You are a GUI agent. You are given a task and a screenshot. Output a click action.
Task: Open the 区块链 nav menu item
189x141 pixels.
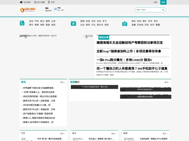click(140, 25)
